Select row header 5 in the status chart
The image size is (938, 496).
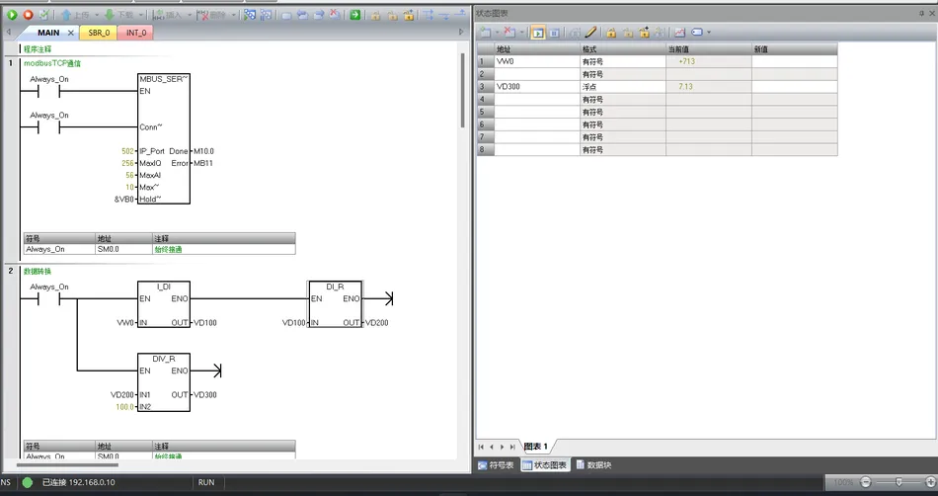point(485,112)
